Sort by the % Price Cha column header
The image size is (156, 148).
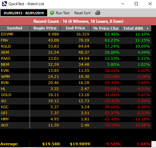coord(106,28)
